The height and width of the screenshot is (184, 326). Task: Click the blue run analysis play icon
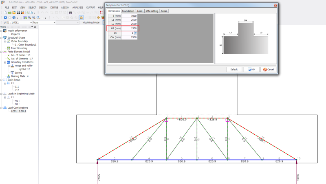tap(5, 18)
